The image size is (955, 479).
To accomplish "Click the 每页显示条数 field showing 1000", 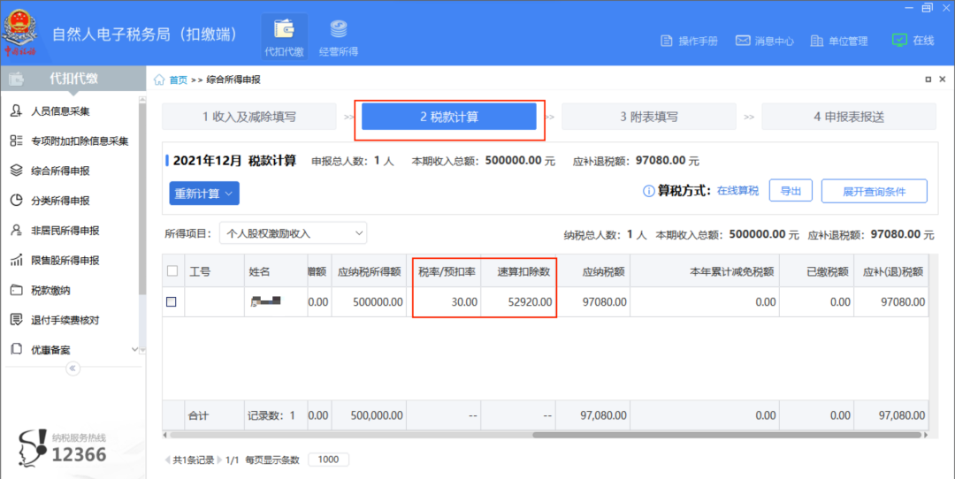I will pos(328,460).
